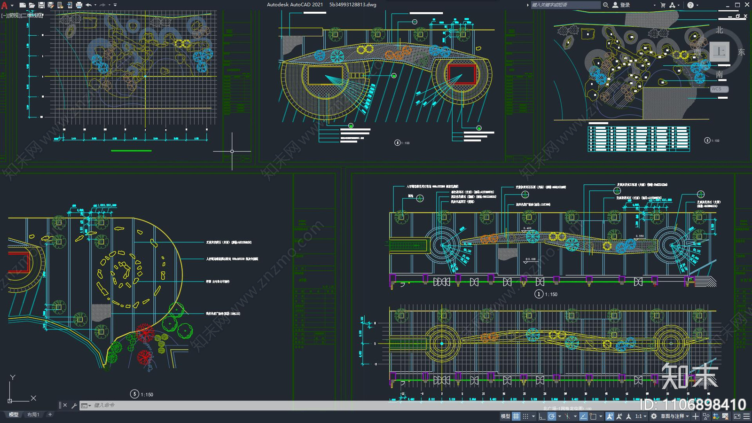Click the New drawing icon
The height and width of the screenshot is (423, 752).
[22, 5]
